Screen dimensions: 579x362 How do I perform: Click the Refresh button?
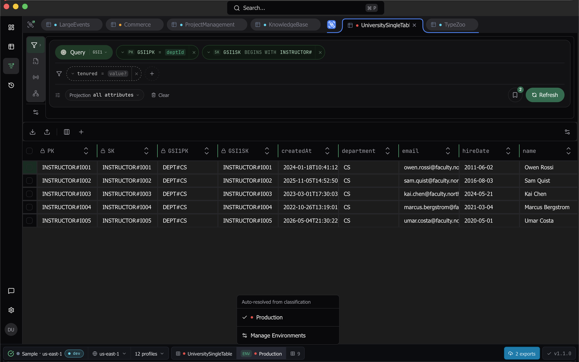(x=545, y=95)
